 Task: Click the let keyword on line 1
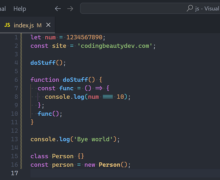tap(36, 37)
